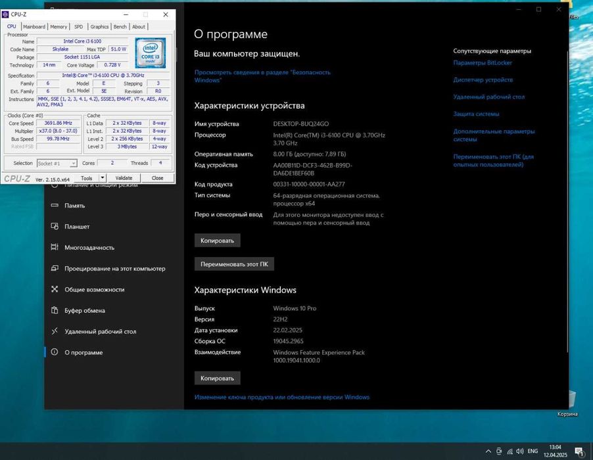Open the Bench tab in CPU-Z
This screenshot has width=593, height=460.
120,26
